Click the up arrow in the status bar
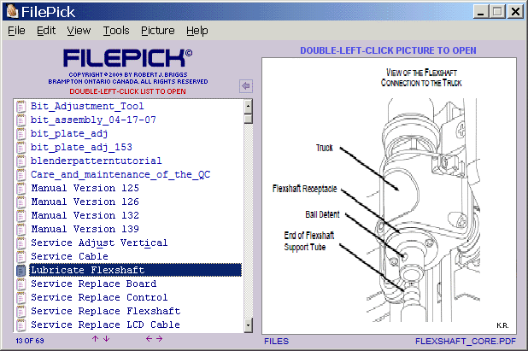 [96, 338]
